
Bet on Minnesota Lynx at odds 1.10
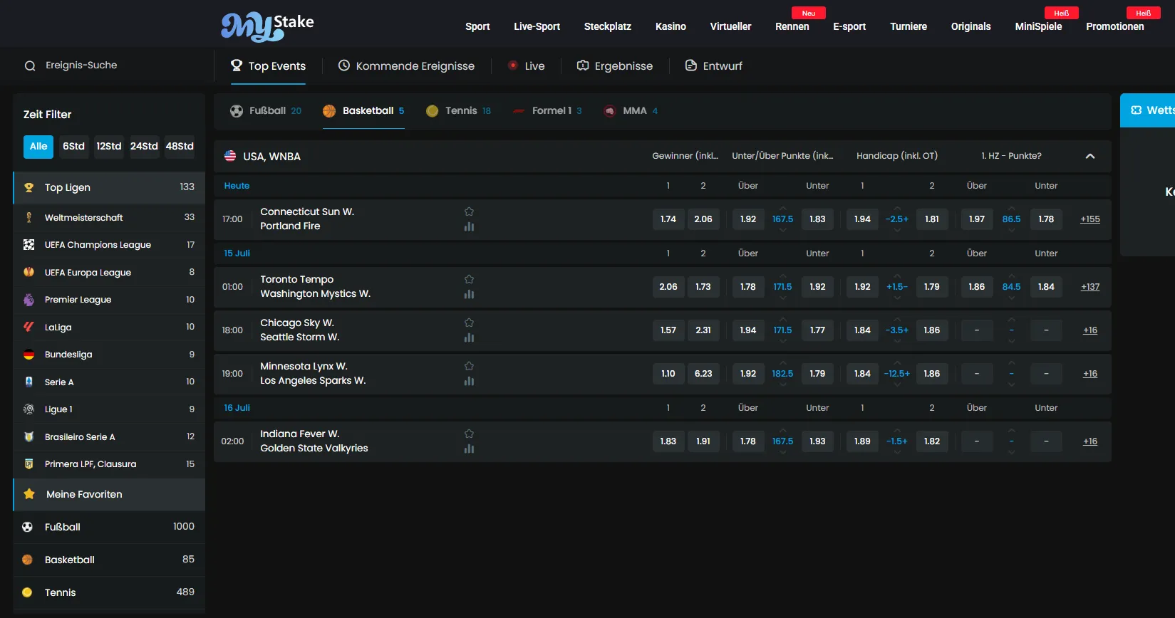[x=668, y=374]
